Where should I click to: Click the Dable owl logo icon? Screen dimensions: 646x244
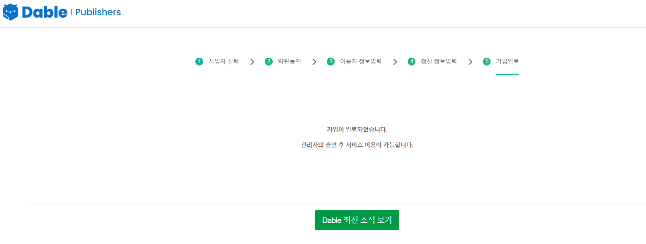click(11, 12)
